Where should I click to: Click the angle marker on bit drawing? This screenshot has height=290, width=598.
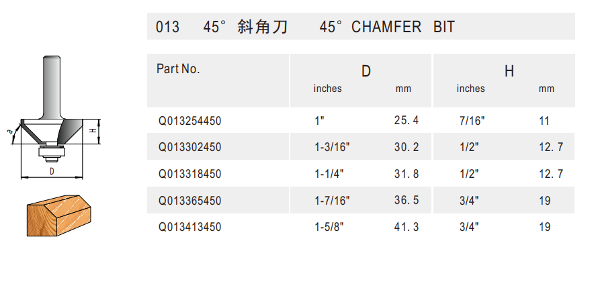click(11, 132)
